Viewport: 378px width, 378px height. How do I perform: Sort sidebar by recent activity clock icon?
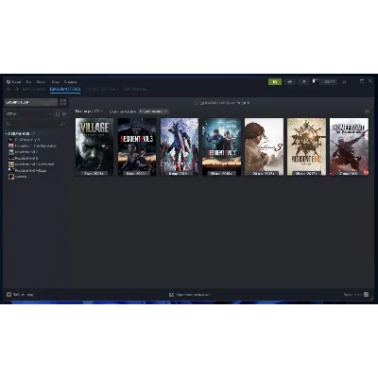[58, 114]
